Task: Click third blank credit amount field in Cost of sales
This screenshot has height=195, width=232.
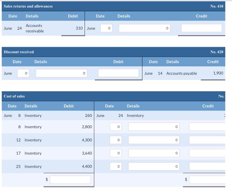Action: point(207,153)
